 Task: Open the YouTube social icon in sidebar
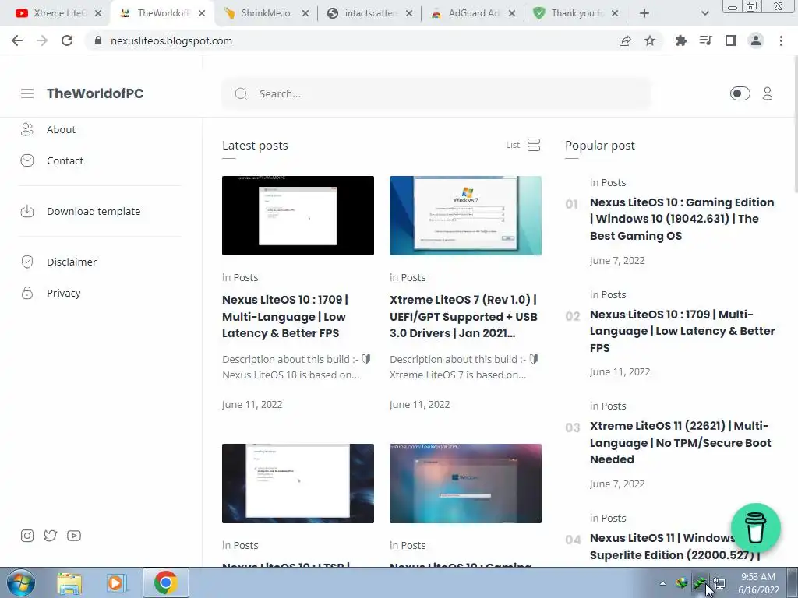click(74, 536)
